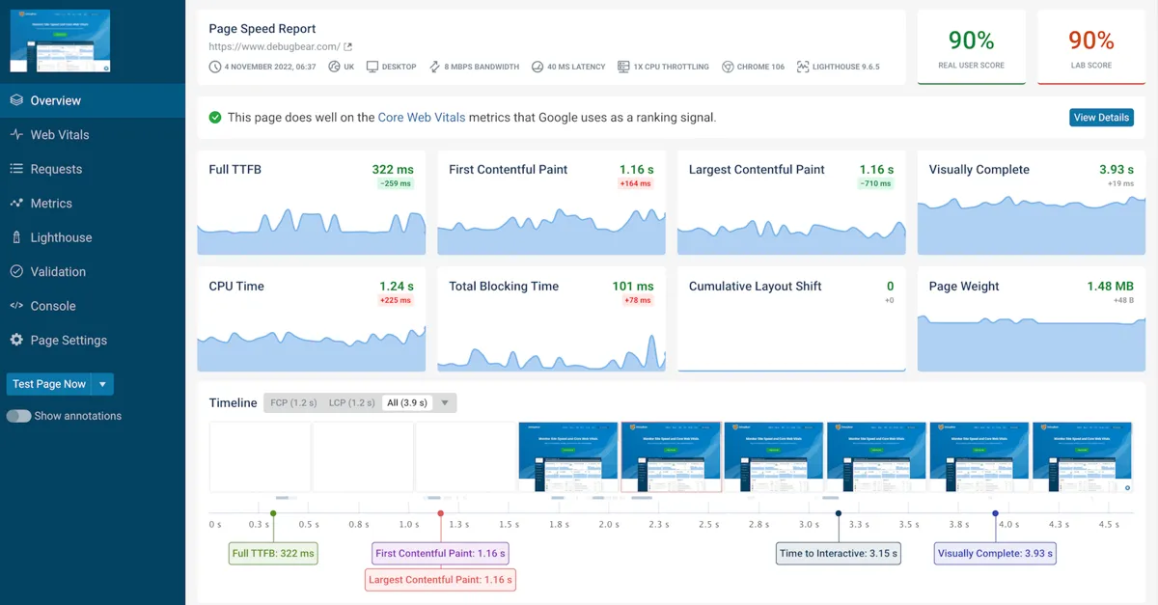Click the +164 ms change badge
This screenshot has width=1158, height=605.
(x=636, y=183)
